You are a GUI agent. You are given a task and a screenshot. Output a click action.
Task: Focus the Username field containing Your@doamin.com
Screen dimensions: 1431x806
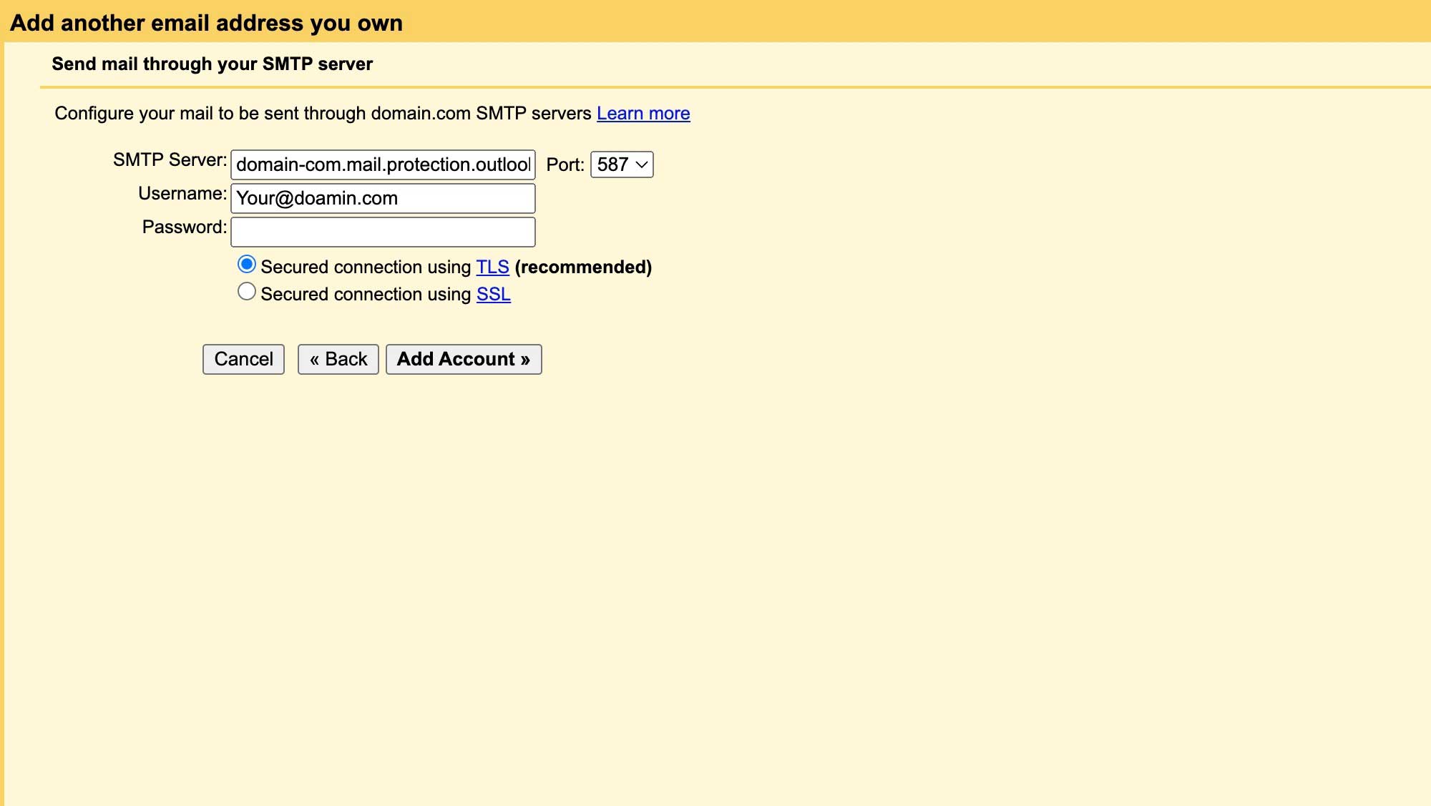[x=382, y=198]
